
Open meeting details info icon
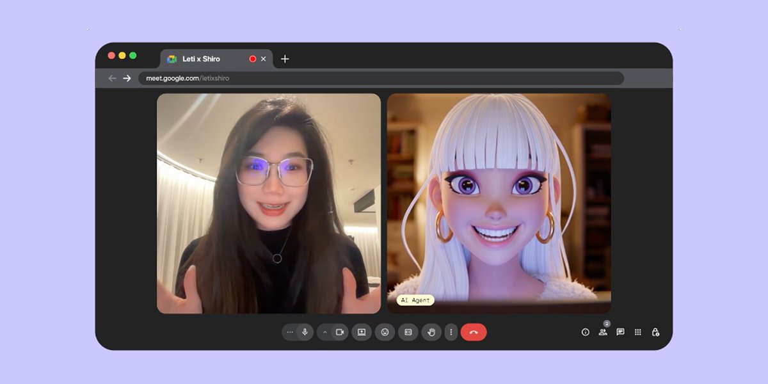585,332
